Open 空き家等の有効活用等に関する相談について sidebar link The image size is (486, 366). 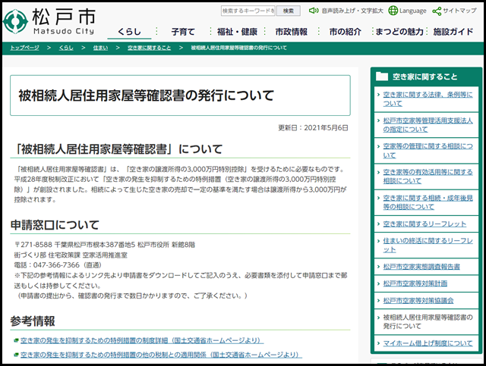click(x=428, y=177)
